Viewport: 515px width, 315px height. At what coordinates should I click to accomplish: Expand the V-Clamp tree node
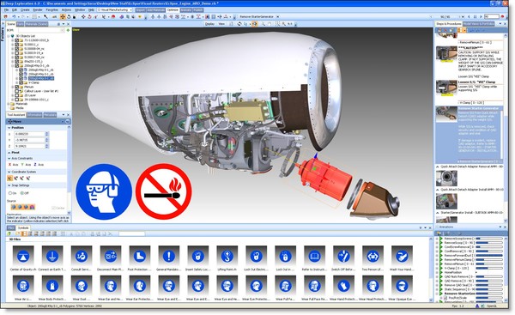[17, 82]
